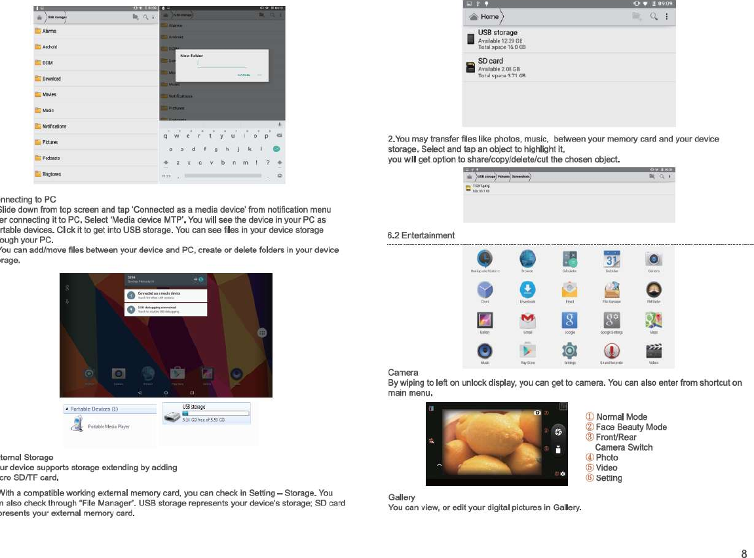
Task: Tap search magnifier in USB storage list toolbar
Action: (145, 17)
